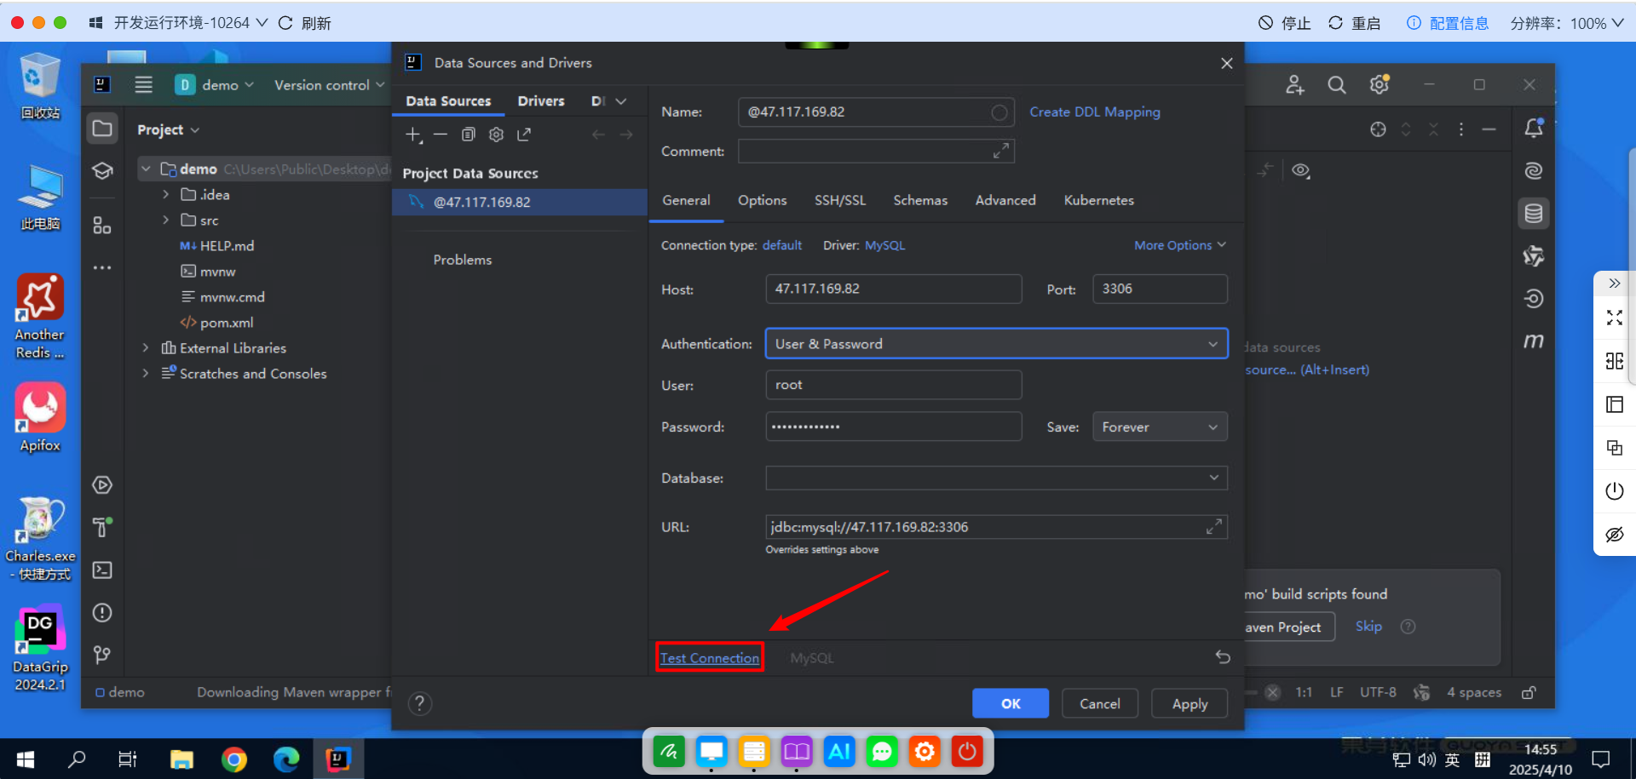Duplicate the selected data source
The image size is (1636, 779).
pyautogui.click(x=468, y=135)
